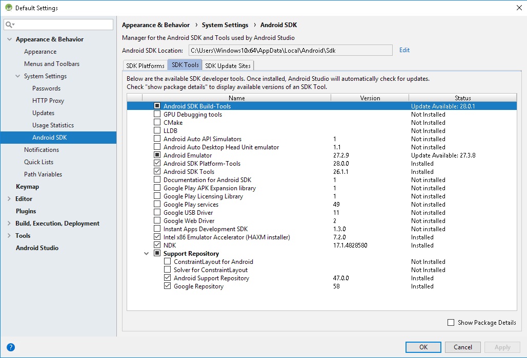
Task: Check Instant Apps Development SDK checkbox
Action: point(157,229)
